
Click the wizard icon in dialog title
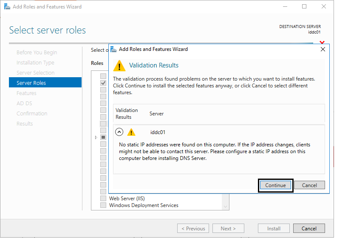pyautogui.click(x=113, y=49)
